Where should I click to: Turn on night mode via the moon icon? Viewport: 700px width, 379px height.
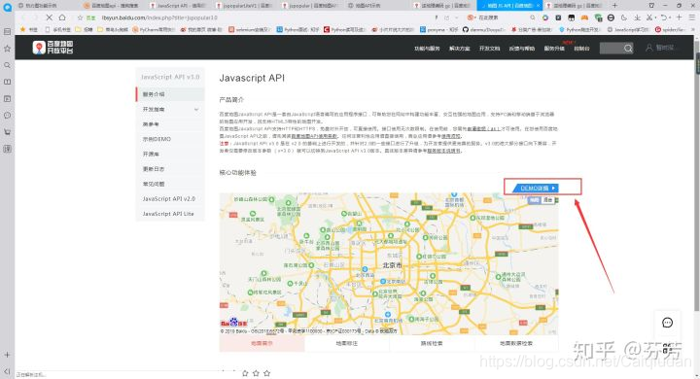point(623,17)
